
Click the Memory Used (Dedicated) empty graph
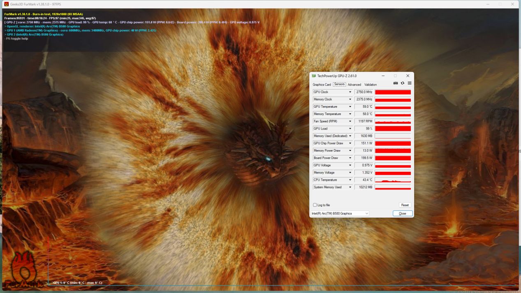tap(393, 136)
